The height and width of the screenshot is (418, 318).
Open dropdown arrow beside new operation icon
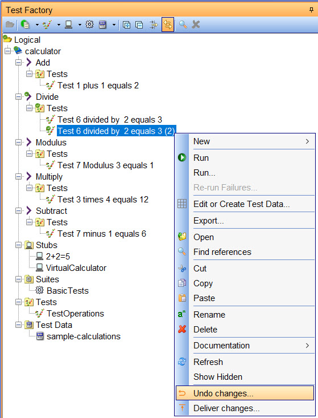click(37, 25)
